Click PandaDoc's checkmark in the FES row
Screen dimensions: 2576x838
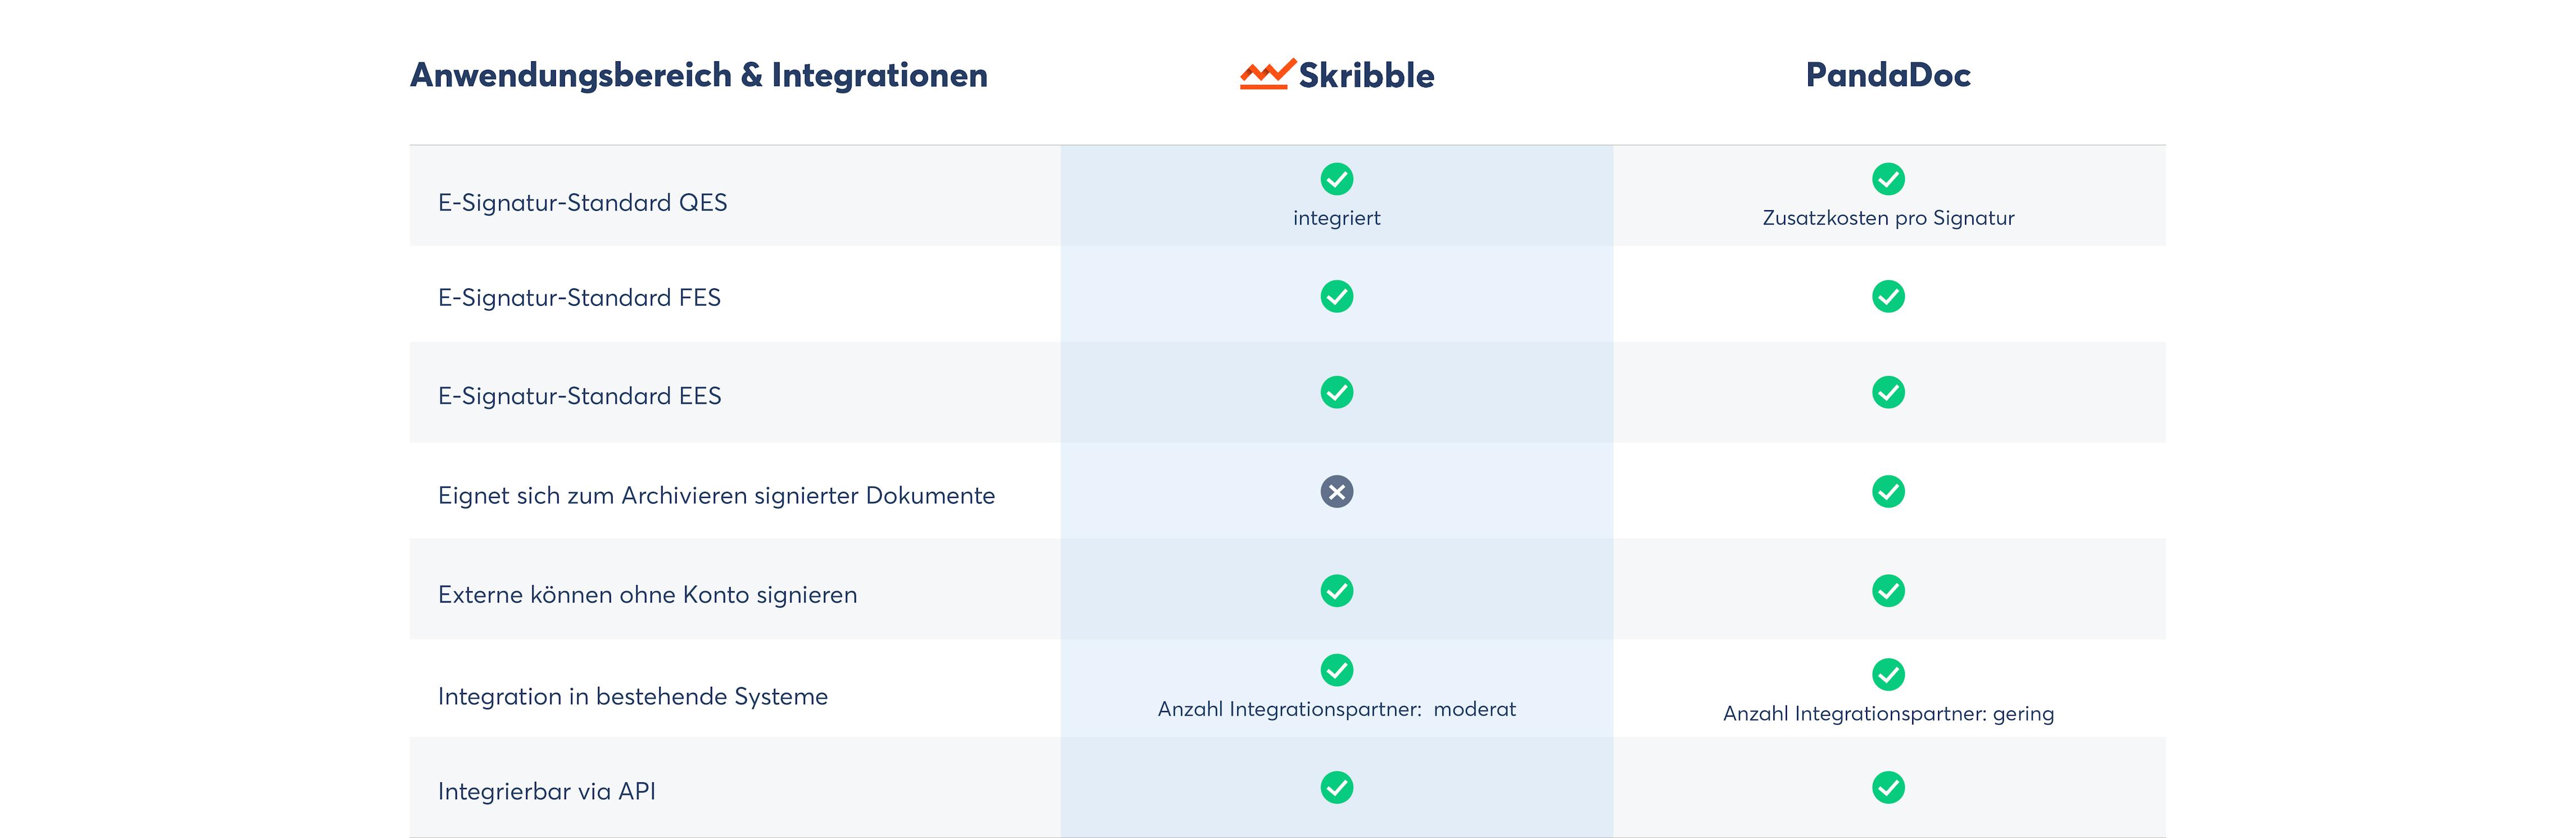pyautogui.click(x=1888, y=296)
